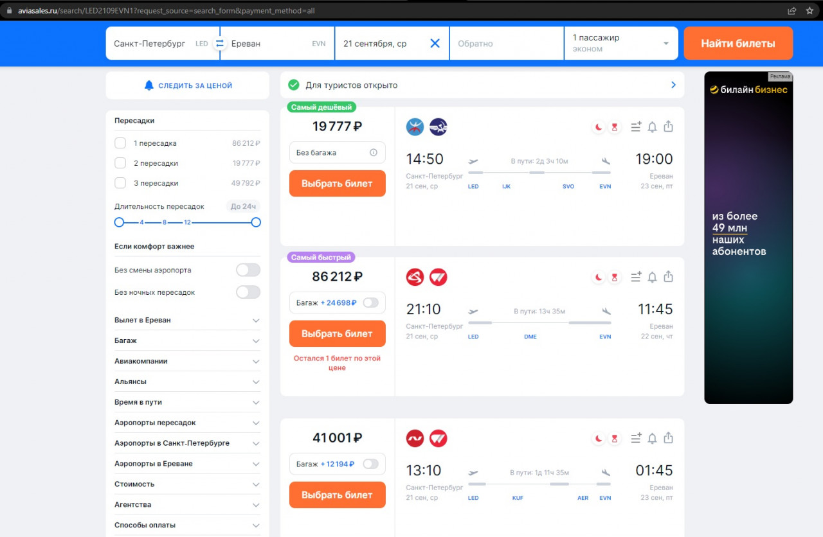This screenshot has width=823, height=537.
Task: Subscribe with the bell on 19 777 ₽ ticket
Action: click(x=652, y=127)
